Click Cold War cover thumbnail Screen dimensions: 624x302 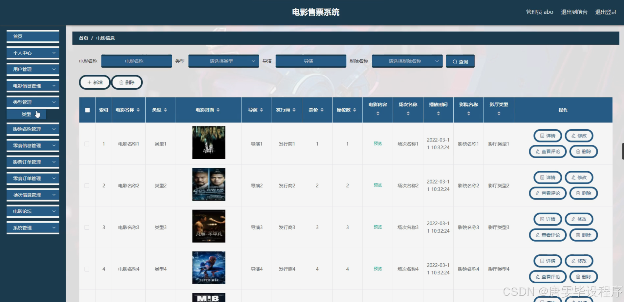point(209,184)
